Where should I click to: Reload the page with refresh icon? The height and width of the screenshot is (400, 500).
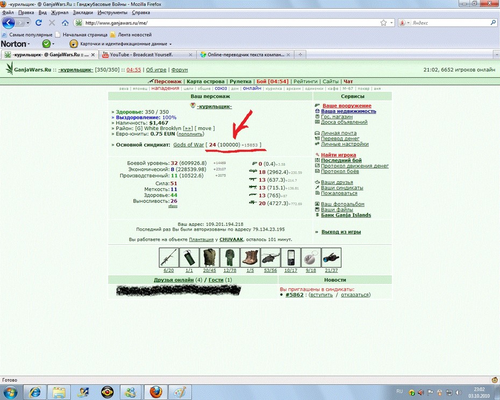(x=39, y=23)
